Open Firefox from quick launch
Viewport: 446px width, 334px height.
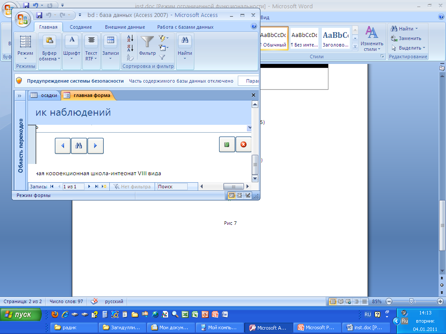tap(55, 314)
